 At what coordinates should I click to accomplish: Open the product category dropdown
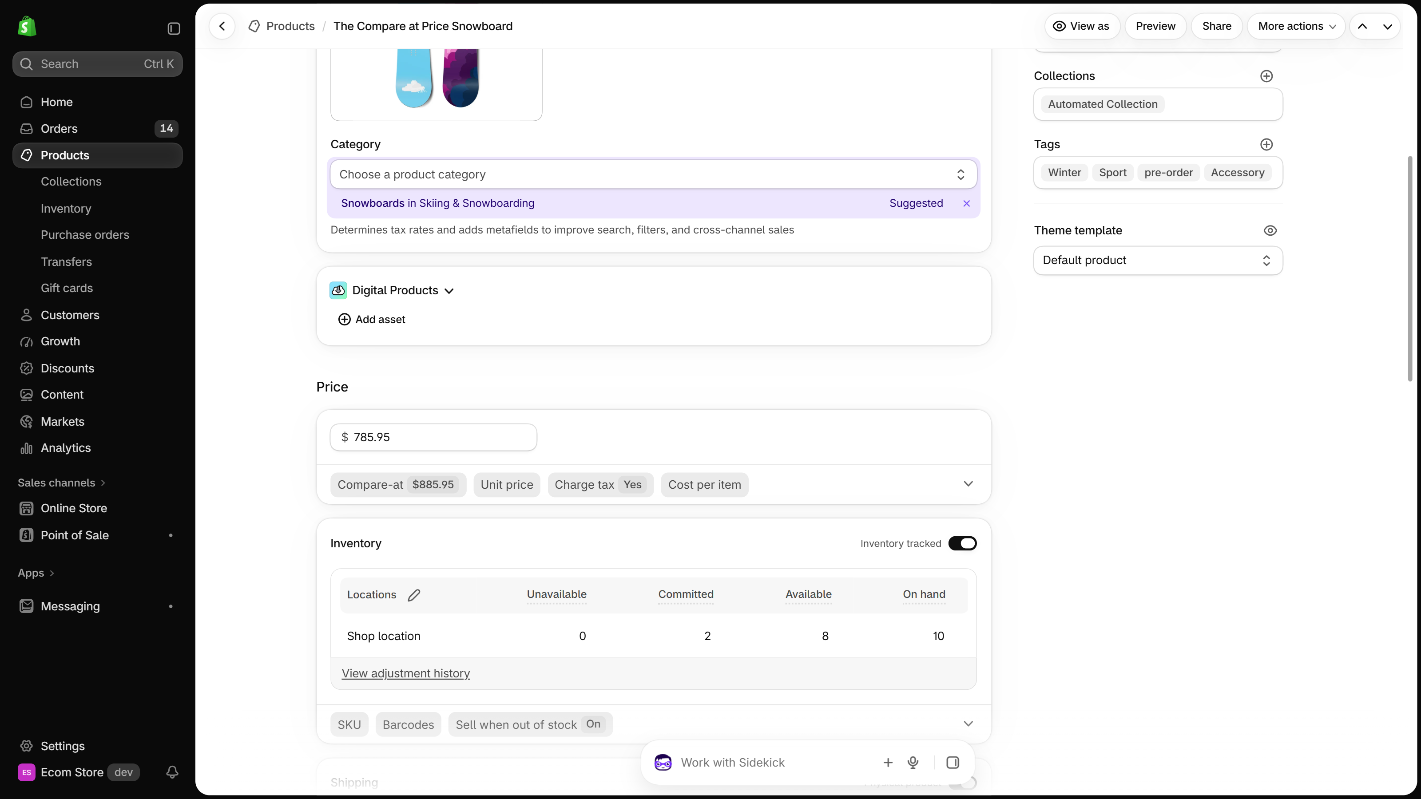(x=653, y=174)
